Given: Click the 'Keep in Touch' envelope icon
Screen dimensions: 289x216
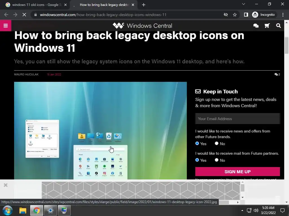Looking at the screenshot, I should [198, 91].
